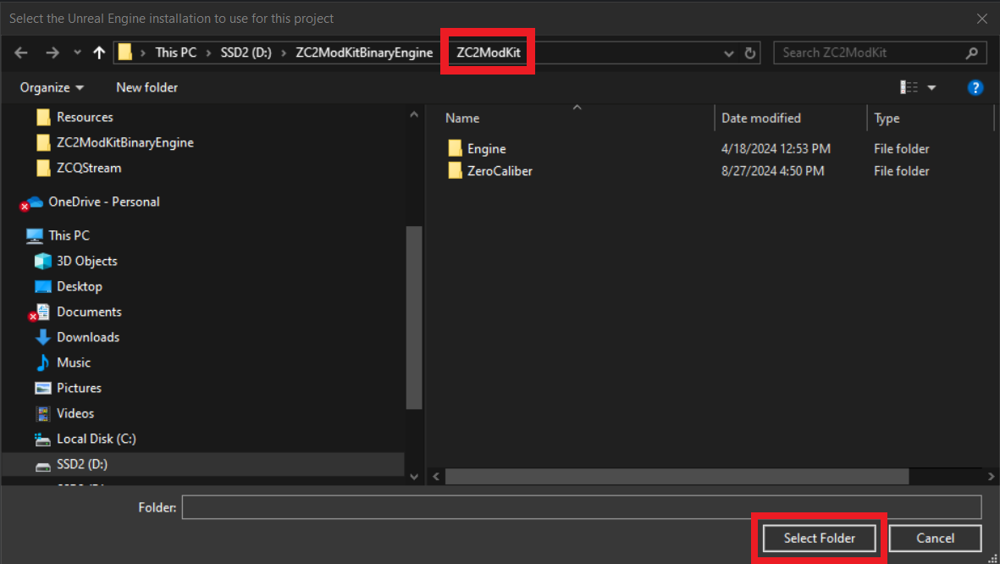Click the change view layout icon
Screen dimensions: 1000x564
click(x=909, y=87)
